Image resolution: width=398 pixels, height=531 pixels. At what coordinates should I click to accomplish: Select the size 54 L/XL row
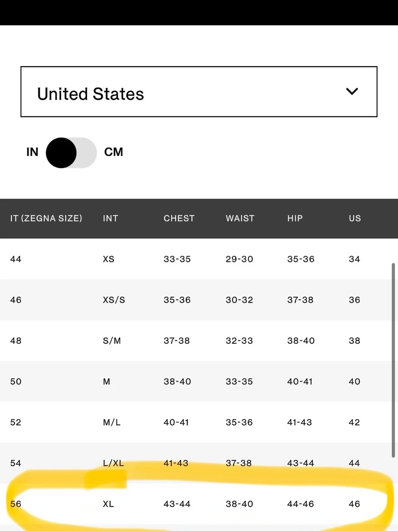pyautogui.click(x=196, y=463)
